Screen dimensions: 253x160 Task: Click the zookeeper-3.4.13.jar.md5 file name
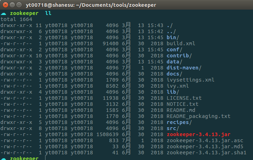tap(205, 146)
